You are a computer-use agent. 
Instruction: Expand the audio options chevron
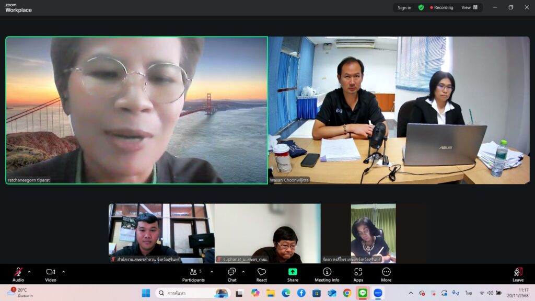pyautogui.click(x=29, y=272)
